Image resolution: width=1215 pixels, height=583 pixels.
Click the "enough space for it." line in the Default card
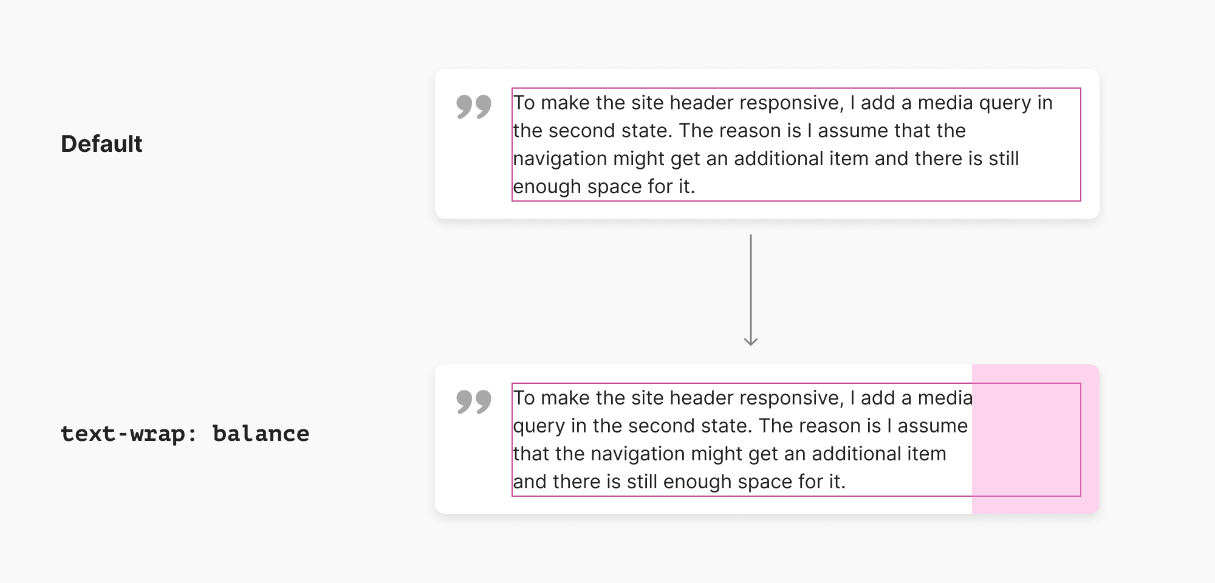coord(604,186)
